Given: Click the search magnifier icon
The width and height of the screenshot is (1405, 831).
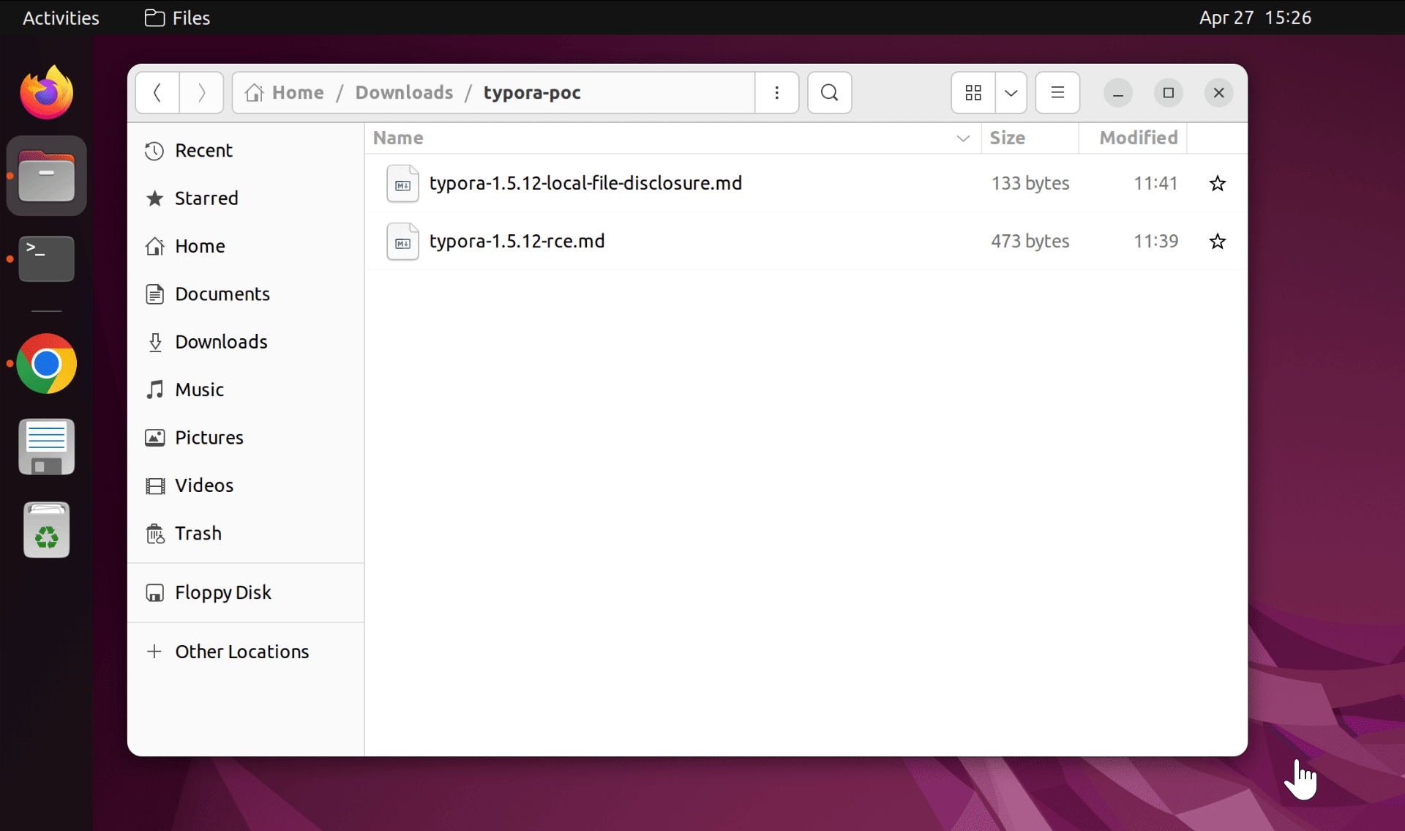Looking at the screenshot, I should point(829,93).
